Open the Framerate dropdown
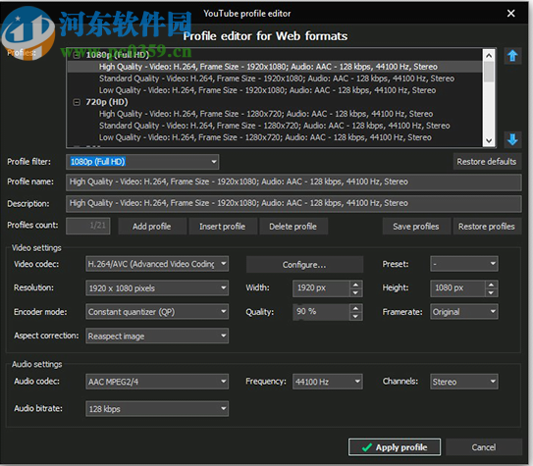 [x=464, y=312]
